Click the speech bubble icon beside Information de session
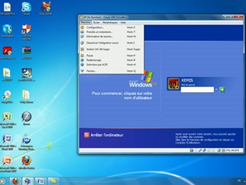This screenshot has width=246, height=185. click(x=82, y=36)
